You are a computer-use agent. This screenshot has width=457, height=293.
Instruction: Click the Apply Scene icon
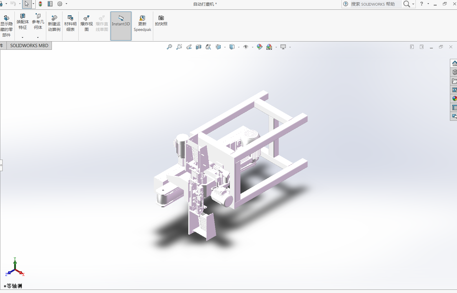tap(269, 47)
